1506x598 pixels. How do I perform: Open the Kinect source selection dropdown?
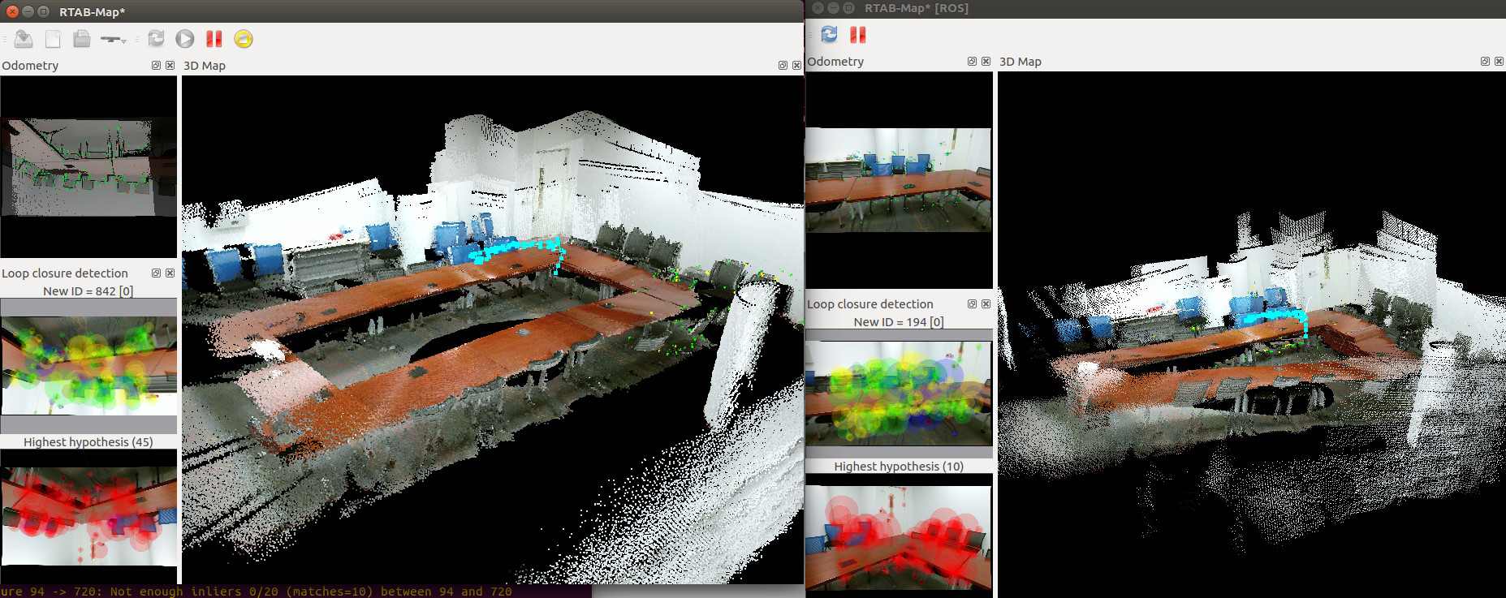click(114, 39)
